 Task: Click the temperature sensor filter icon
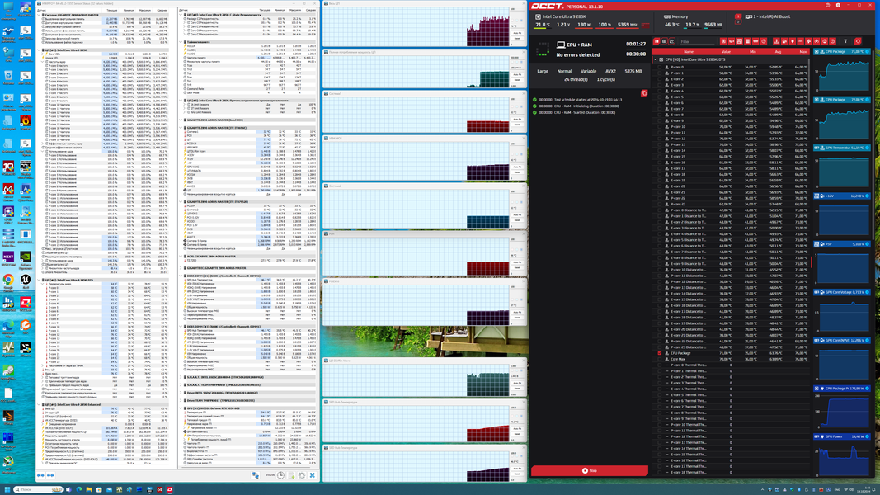point(776,41)
